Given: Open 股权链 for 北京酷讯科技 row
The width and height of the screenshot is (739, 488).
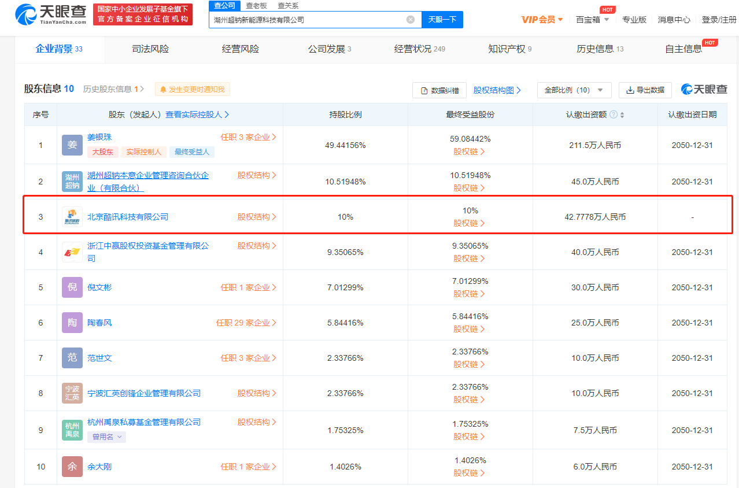Looking at the screenshot, I should (470, 223).
